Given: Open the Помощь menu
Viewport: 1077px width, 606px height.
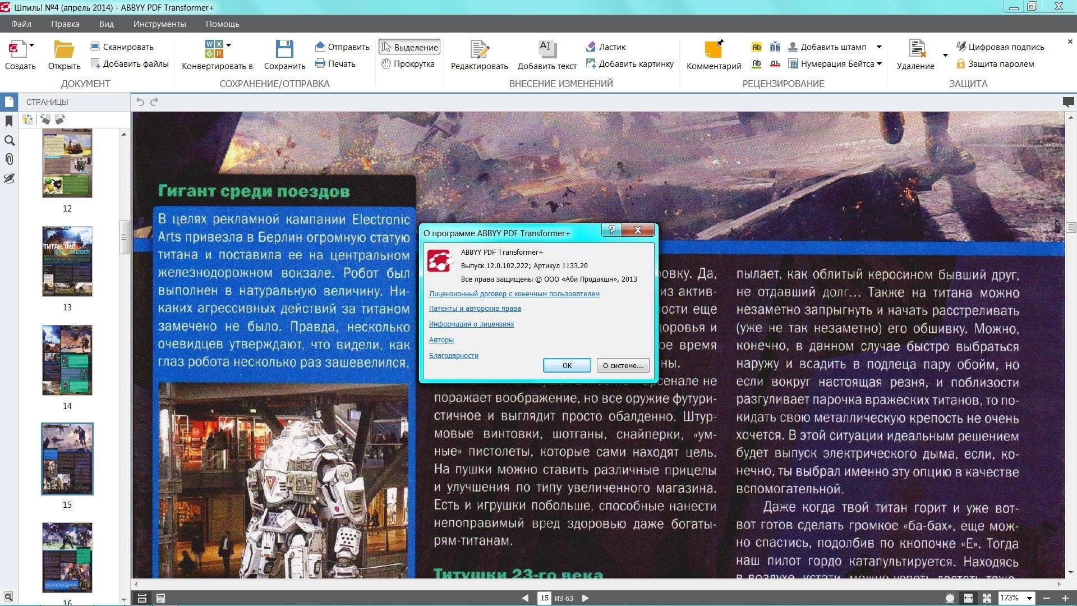Looking at the screenshot, I should [x=222, y=24].
